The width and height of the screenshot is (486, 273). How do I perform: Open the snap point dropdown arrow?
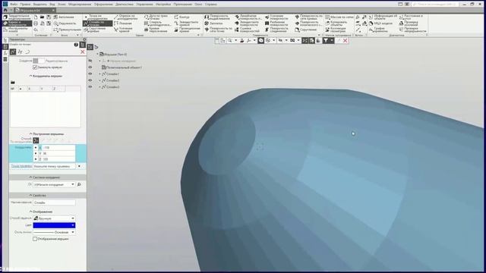(79, 166)
